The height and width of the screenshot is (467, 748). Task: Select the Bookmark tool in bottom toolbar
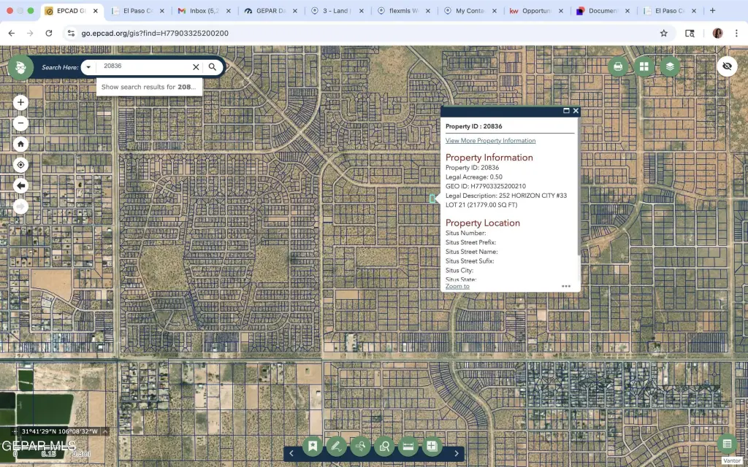pyautogui.click(x=313, y=446)
